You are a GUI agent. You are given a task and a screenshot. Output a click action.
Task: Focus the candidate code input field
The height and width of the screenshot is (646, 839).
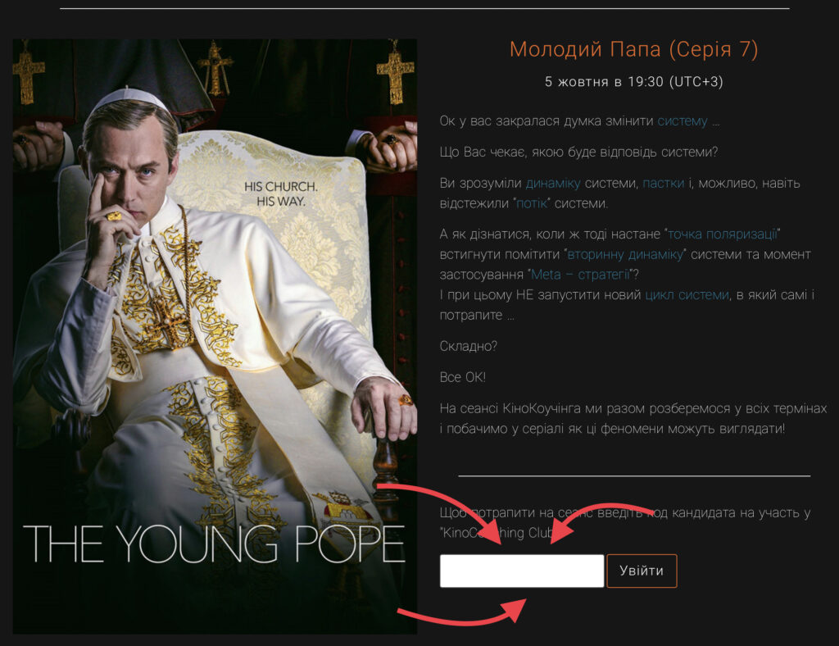pyautogui.click(x=522, y=571)
